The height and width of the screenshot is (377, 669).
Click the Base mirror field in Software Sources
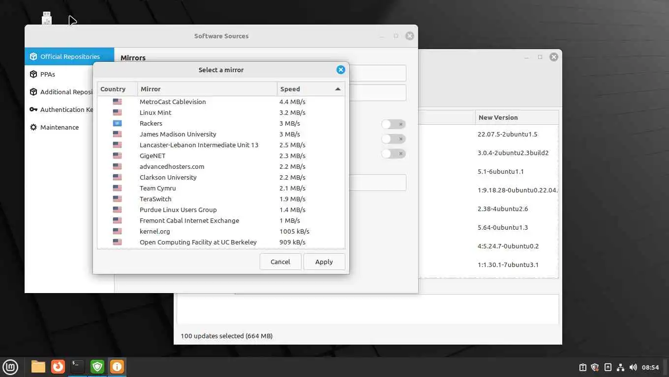(x=377, y=93)
